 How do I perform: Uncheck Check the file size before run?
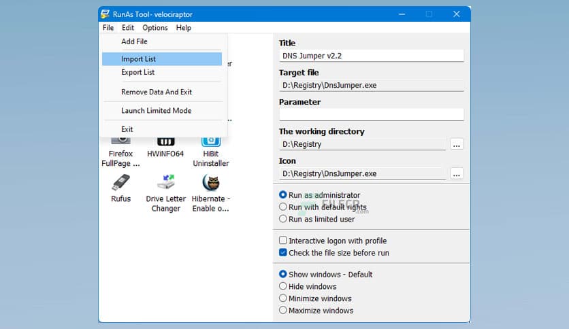(x=283, y=253)
